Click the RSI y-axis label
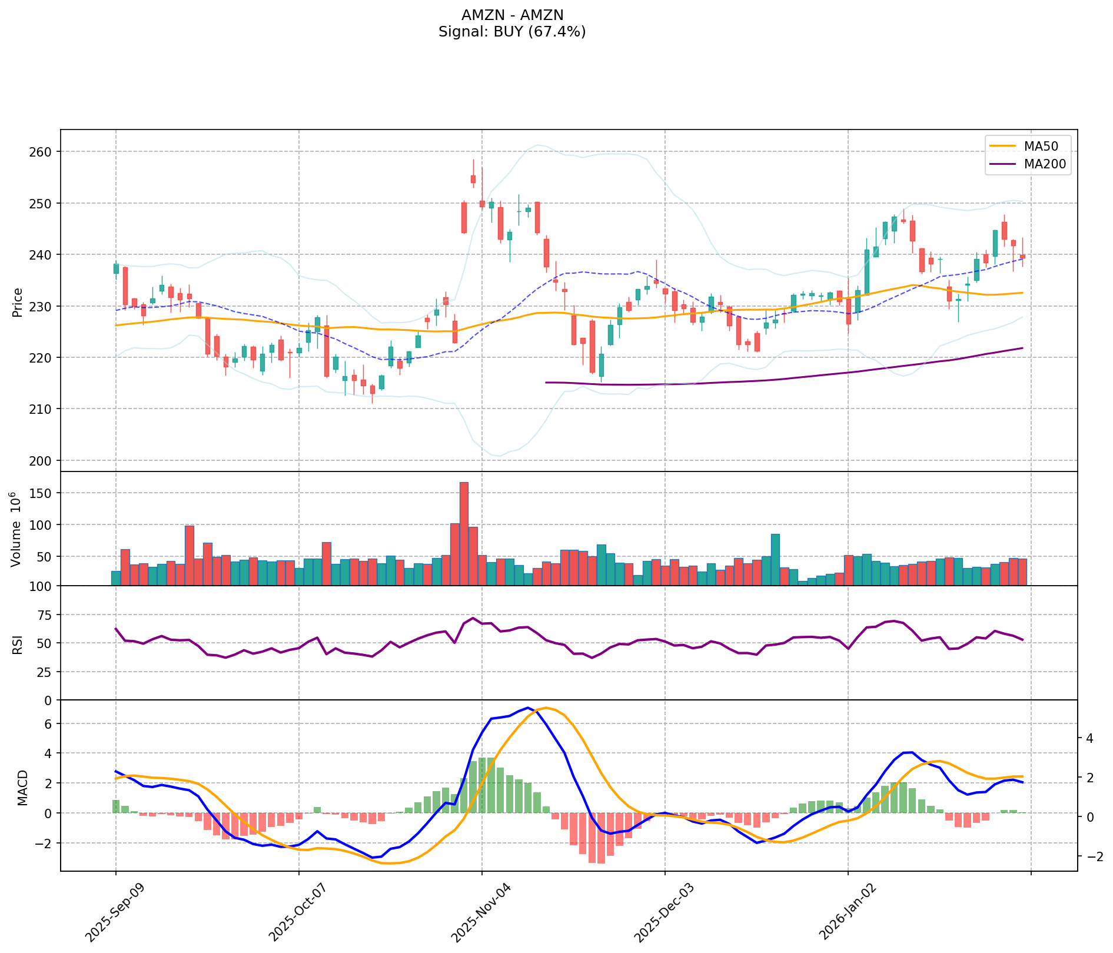This screenshot has height=953, width=1113. pos(18,644)
